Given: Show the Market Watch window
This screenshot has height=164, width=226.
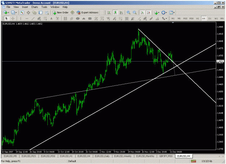Looking at the screenshot, I should coord(22,13).
